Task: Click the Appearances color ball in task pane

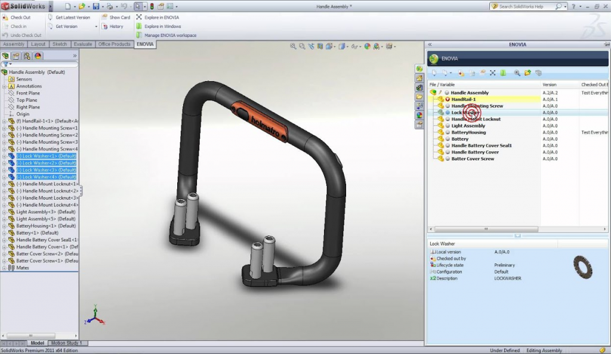Action: (x=419, y=115)
